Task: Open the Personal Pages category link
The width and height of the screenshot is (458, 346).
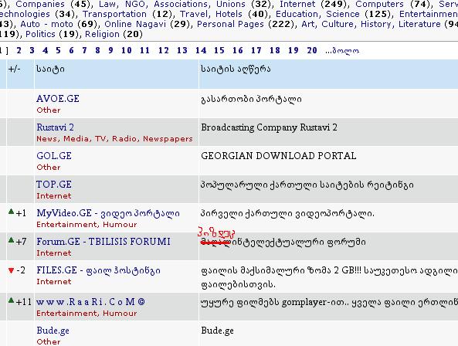Action: pos(230,24)
